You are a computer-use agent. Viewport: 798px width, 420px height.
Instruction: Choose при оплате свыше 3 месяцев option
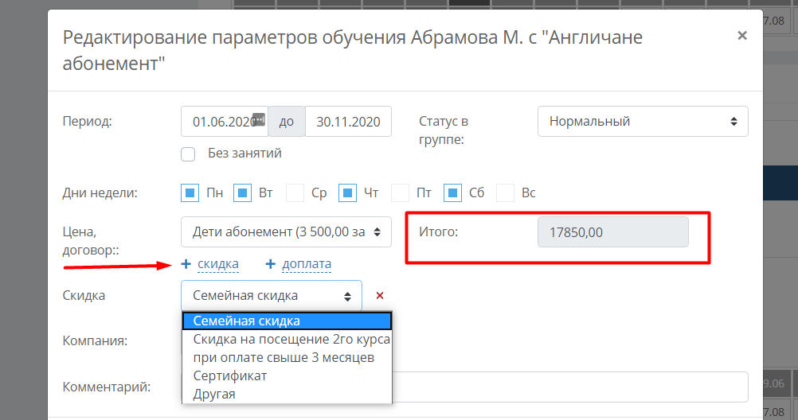click(x=287, y=357)
